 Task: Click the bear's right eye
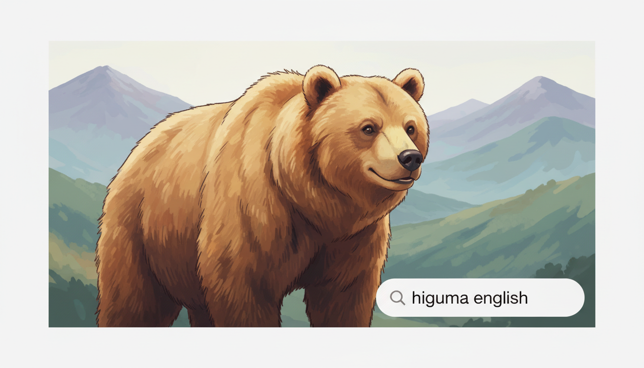coord(410,129)
